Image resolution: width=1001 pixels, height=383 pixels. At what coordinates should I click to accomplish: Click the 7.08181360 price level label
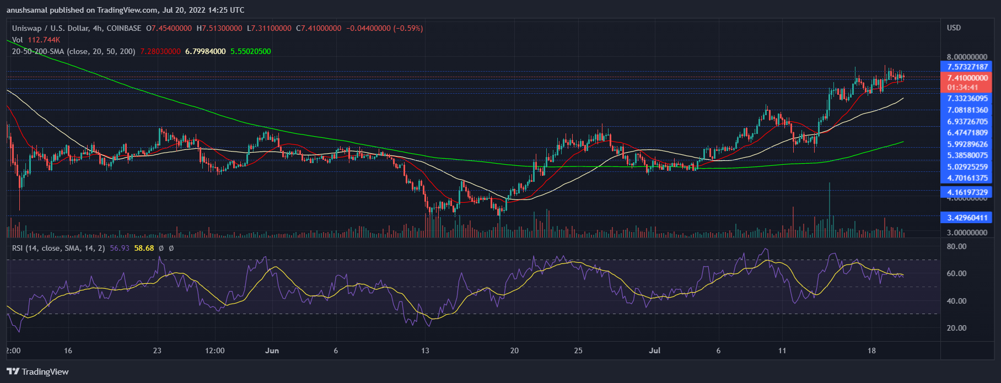[967, 110]
